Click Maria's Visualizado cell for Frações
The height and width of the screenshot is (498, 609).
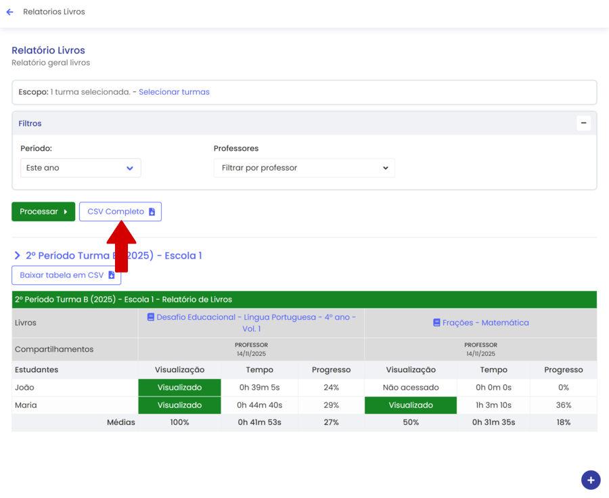point(410,405)
